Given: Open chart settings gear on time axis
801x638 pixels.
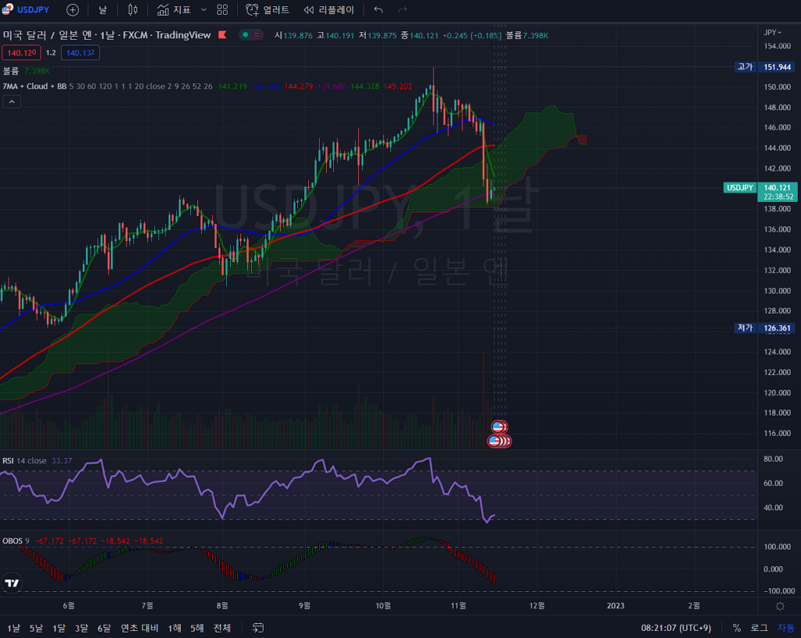Looking at the screenshot, I should 780,606.
